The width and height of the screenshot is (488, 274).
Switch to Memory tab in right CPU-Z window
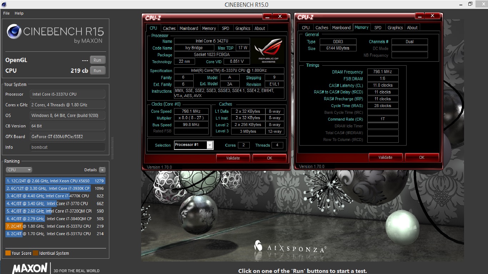(x=362, y=27)
